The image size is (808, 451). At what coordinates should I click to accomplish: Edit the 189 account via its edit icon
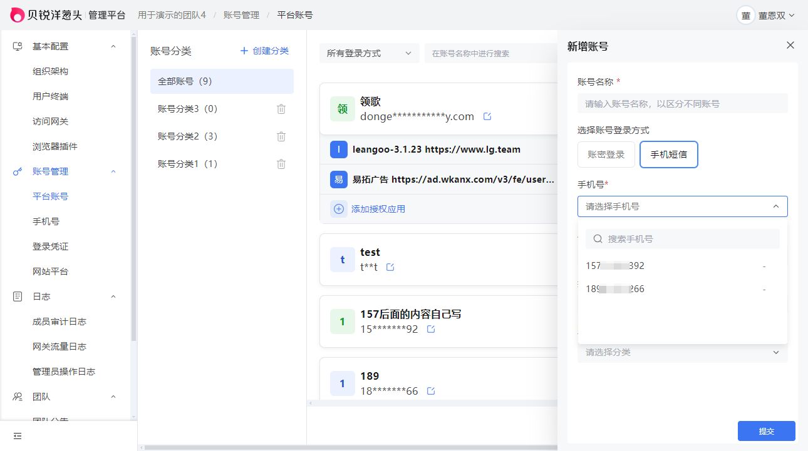[431, 391]
